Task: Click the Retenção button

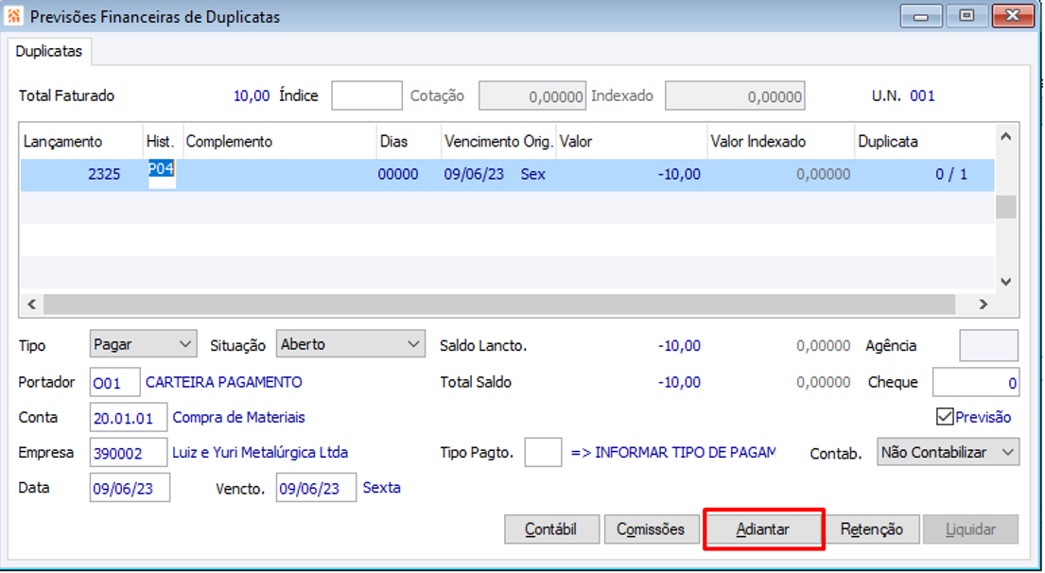Action: point(872,529)
